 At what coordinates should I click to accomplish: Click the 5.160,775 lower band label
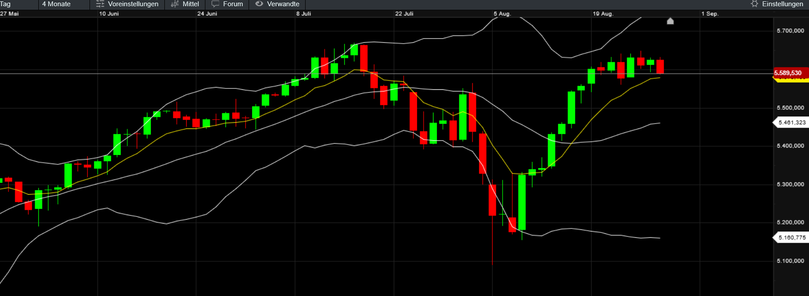(x=791, y=238)
